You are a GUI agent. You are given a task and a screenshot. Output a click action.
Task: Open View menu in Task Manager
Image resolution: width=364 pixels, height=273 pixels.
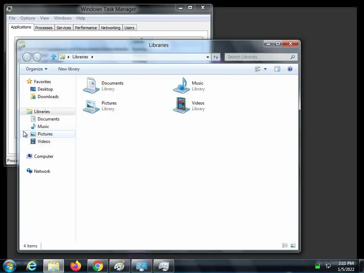(x=44, y=18)
